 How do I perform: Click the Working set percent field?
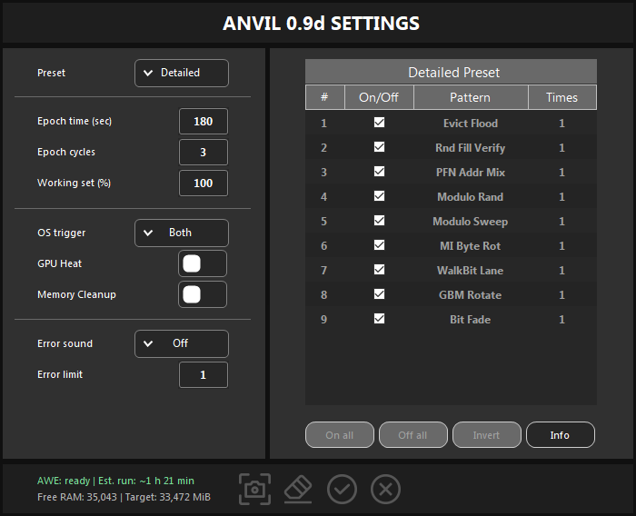click(204, 183)
